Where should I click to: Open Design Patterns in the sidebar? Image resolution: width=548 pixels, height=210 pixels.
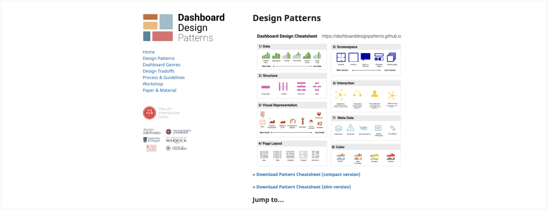(159, 59)
